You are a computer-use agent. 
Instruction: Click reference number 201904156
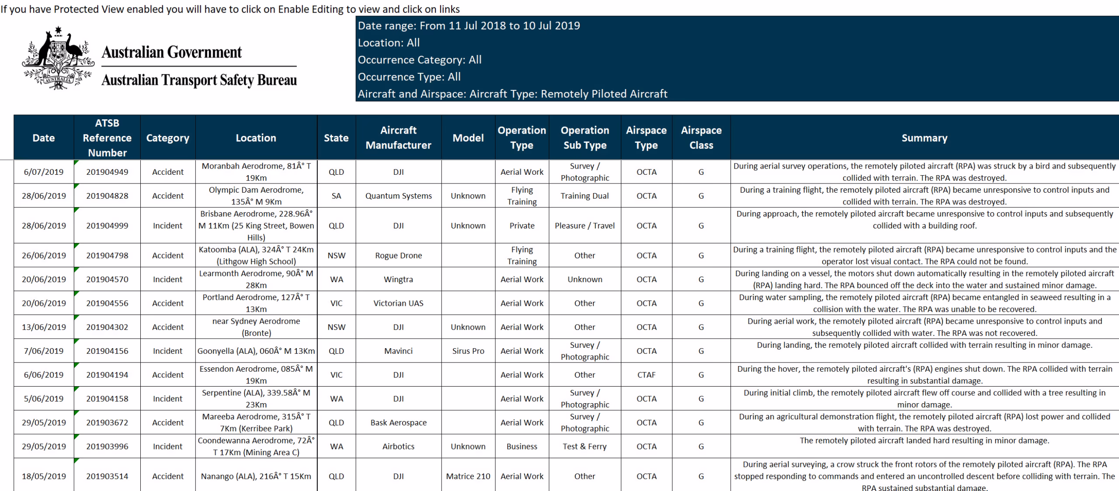tap(107, 351)
